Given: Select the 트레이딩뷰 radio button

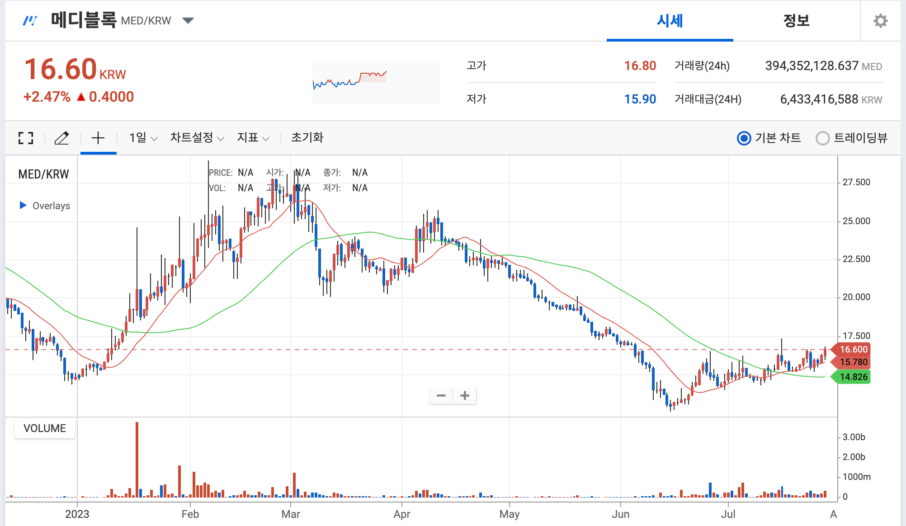Looking at the screenshot, I should click(822, 138).
